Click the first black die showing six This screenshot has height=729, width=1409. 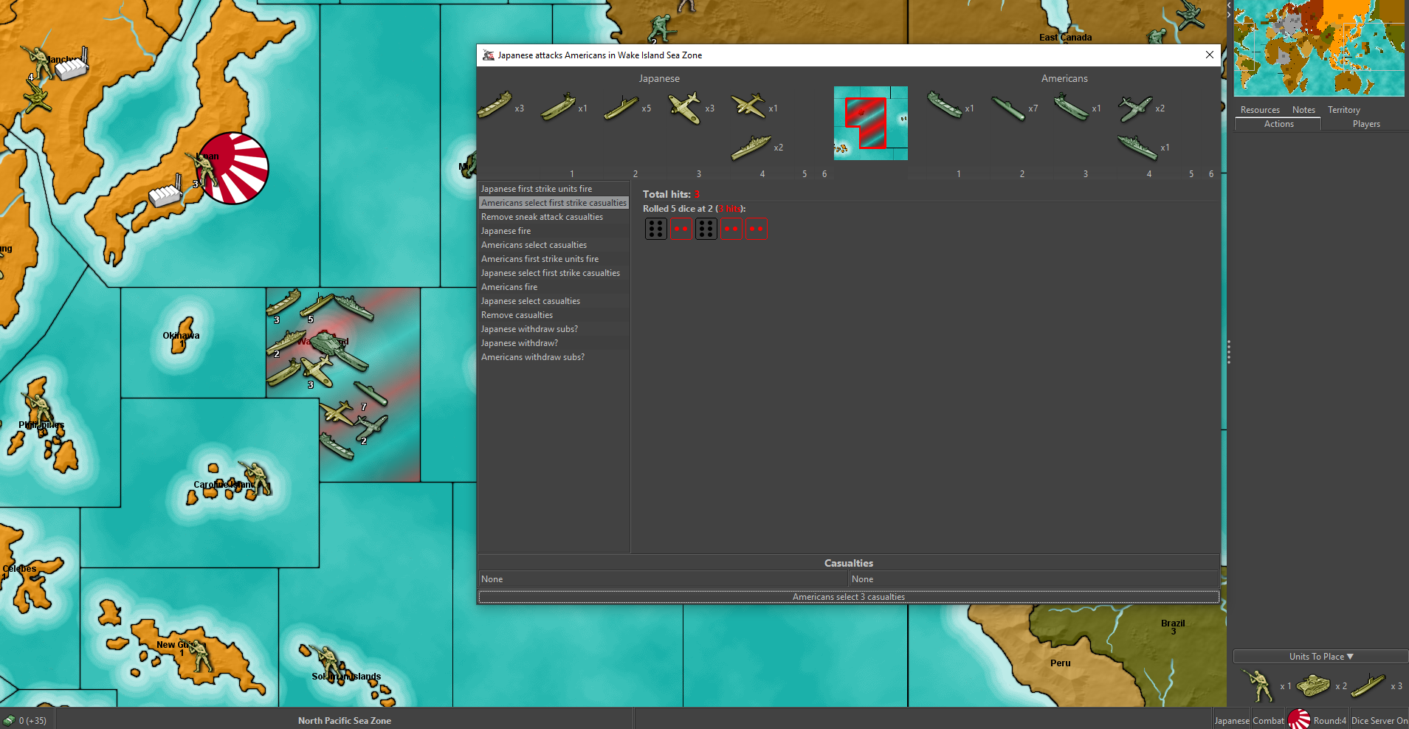[655, 229]
